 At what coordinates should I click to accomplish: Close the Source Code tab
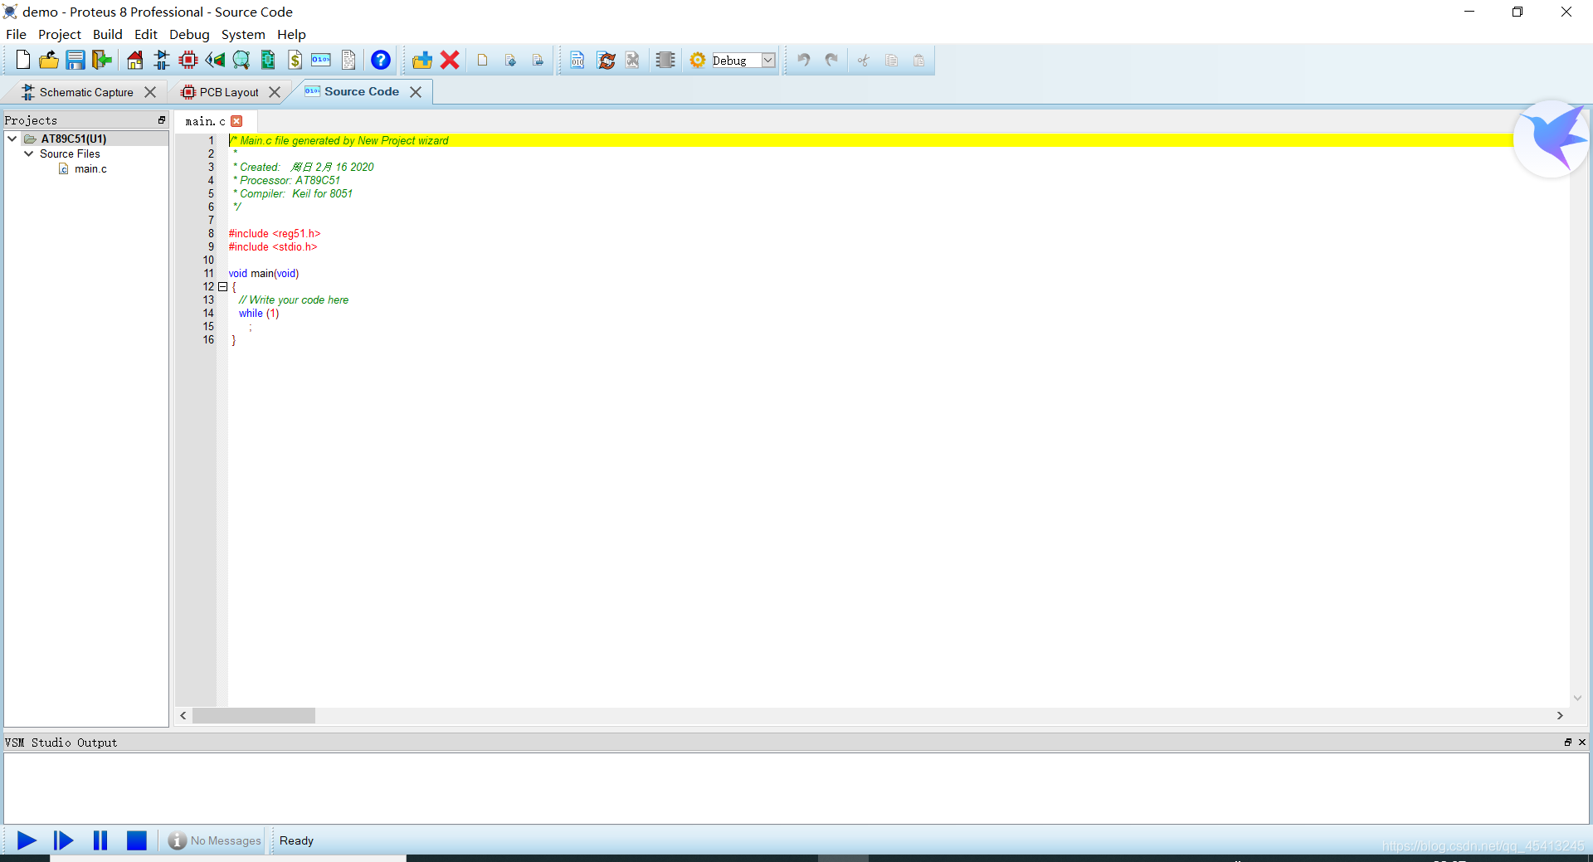416,92
